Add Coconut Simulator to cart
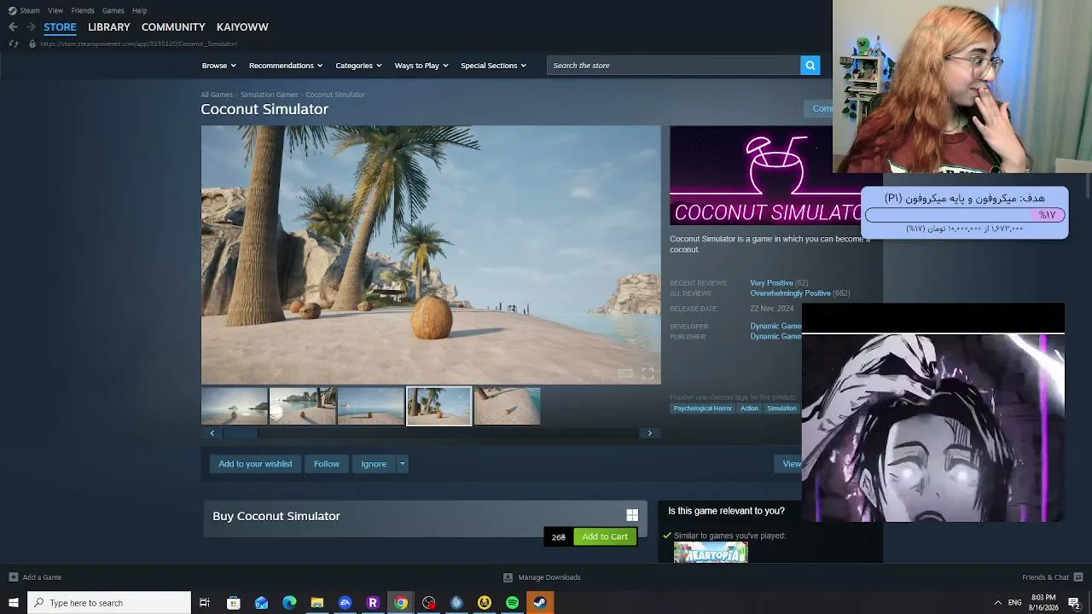 pos(605,536)
